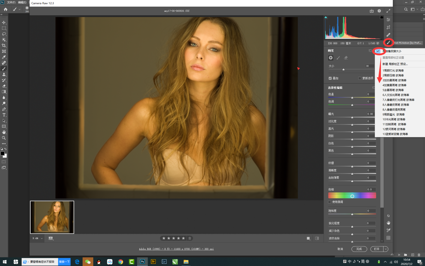Click 搜索一下 button in taskbar search
The image size is (425, 266).
(64, 262)
